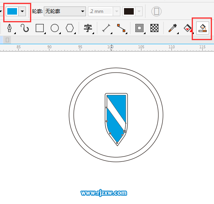Click ruler mark 85
This screenshot has width=214, height=204.
19,47
